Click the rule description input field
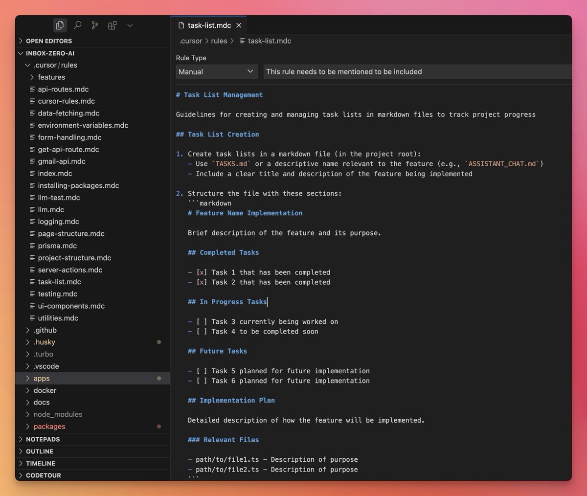The height and width of the screenshot is (496, 587). click(x=417, y=71)
